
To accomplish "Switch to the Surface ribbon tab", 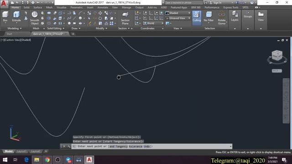I will [37, 7].
